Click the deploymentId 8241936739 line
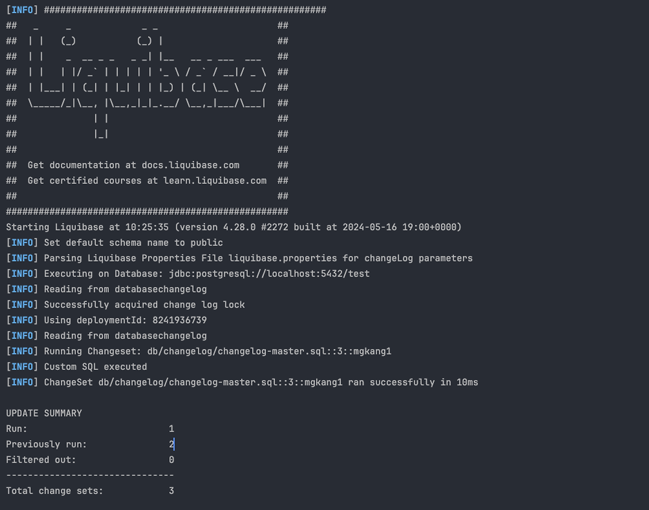Viewport: 649px width, 510px height. tap(106, 320)
